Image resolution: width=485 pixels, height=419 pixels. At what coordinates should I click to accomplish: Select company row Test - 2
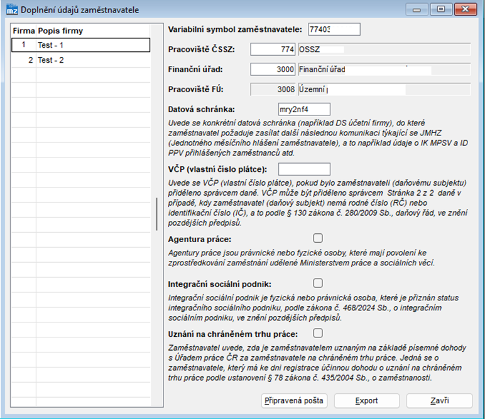pyautogui.click(x=81, y=60)
